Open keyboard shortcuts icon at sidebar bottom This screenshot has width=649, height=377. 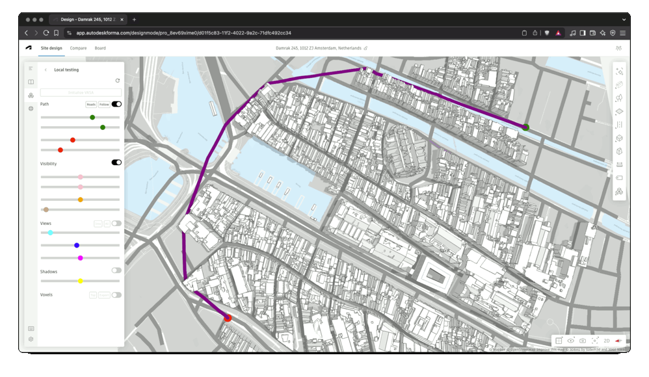point(31,329)
